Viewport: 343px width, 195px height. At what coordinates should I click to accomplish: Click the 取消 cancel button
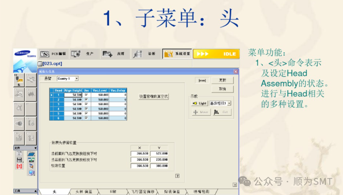[x=222, y=89]
